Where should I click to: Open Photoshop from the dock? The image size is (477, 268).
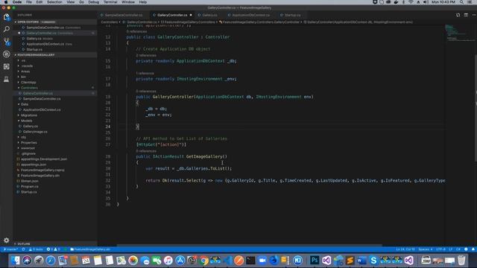[x=315, y=261]
